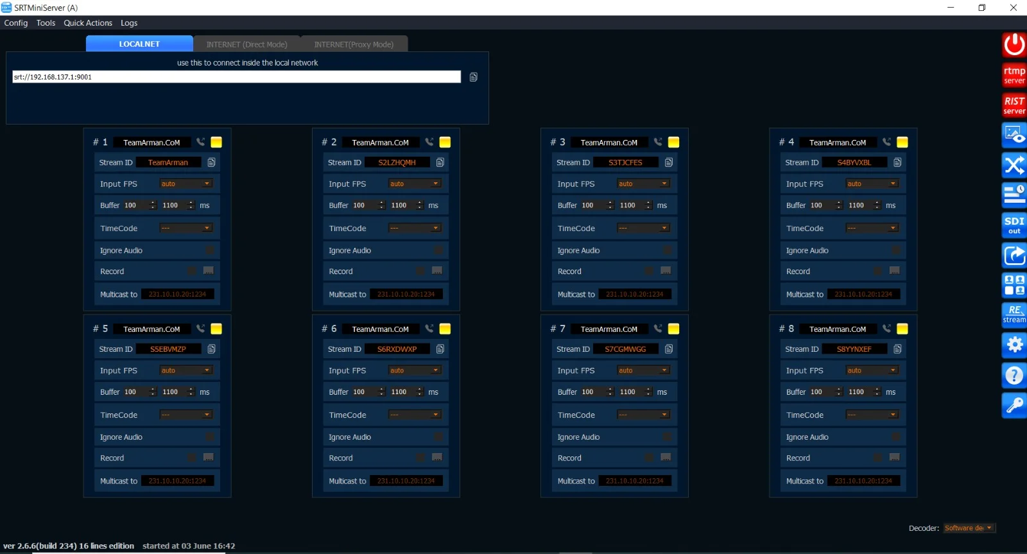Viewport: 1027px width, 554px height.
Task: Open the Decoder dropdown
Action: click(969, 528)
